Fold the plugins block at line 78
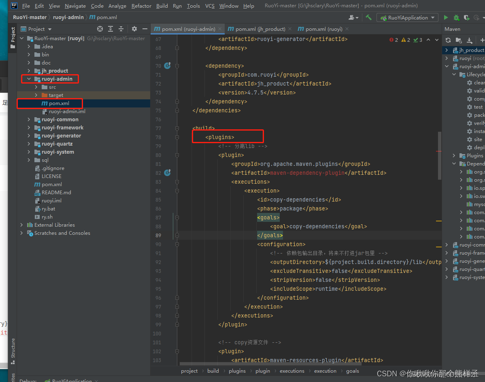 tap(177, 137)
